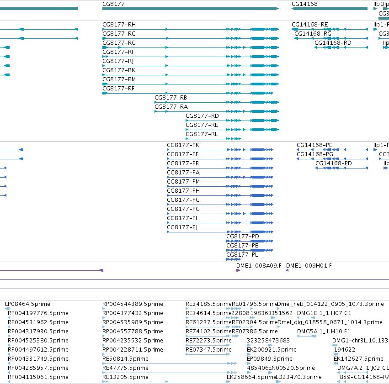Select the CG8177-RL transcript label
This screenshot has height=384, width=389.
click(202, 134)
